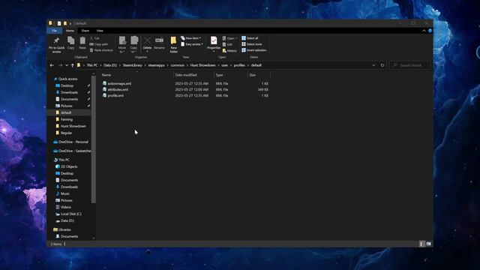Click Select none in the ribbon
480x270 pixels.
click(252, 44)
